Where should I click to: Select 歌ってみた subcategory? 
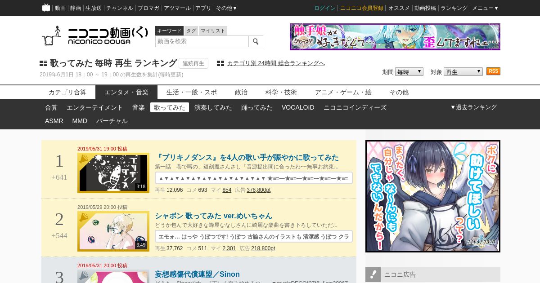(170, 107)
